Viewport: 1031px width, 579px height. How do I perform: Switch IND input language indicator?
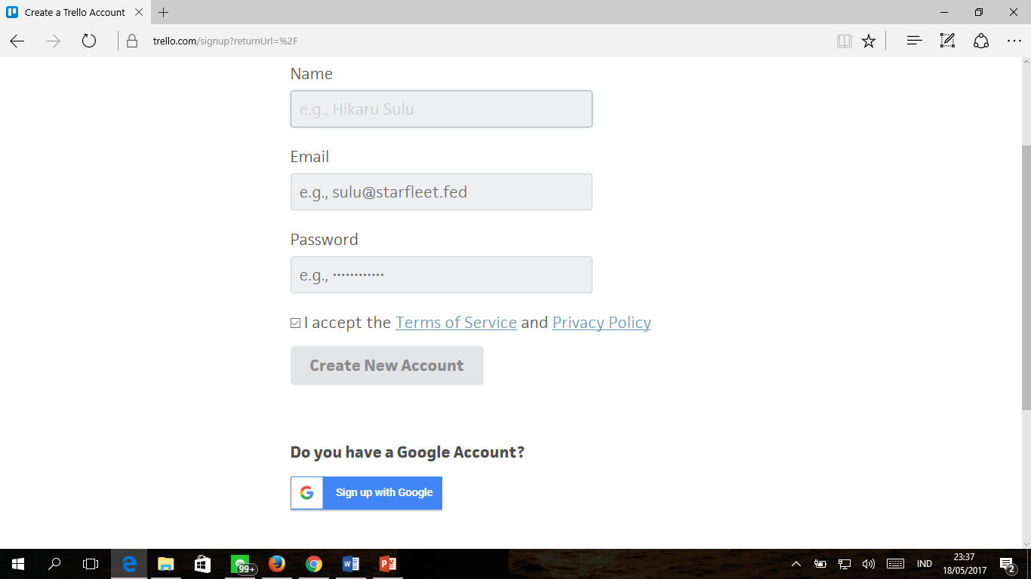click(925, 564)
